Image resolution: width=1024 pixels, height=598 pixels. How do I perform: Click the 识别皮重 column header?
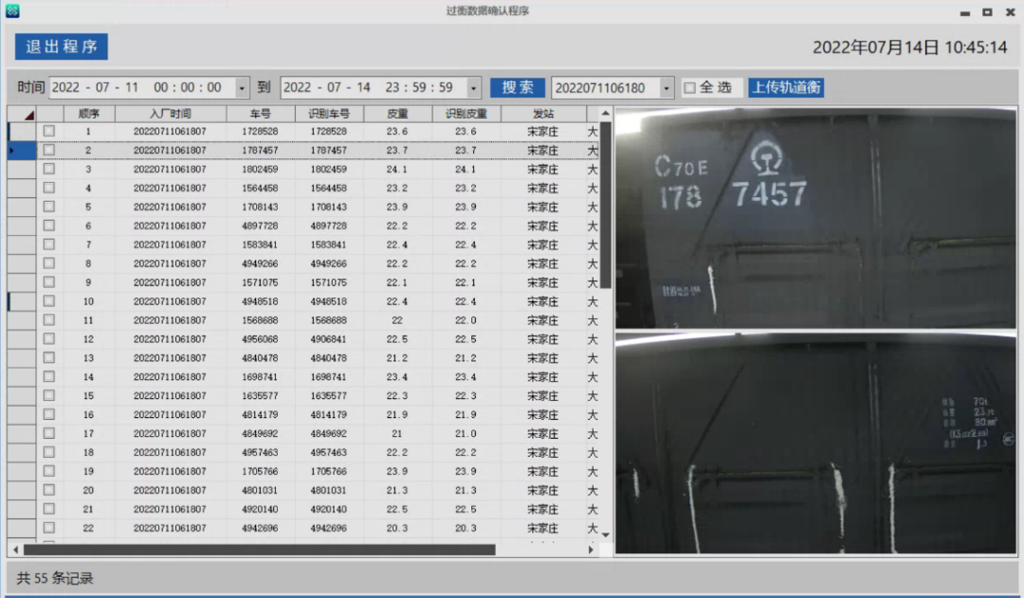[466, 114]
